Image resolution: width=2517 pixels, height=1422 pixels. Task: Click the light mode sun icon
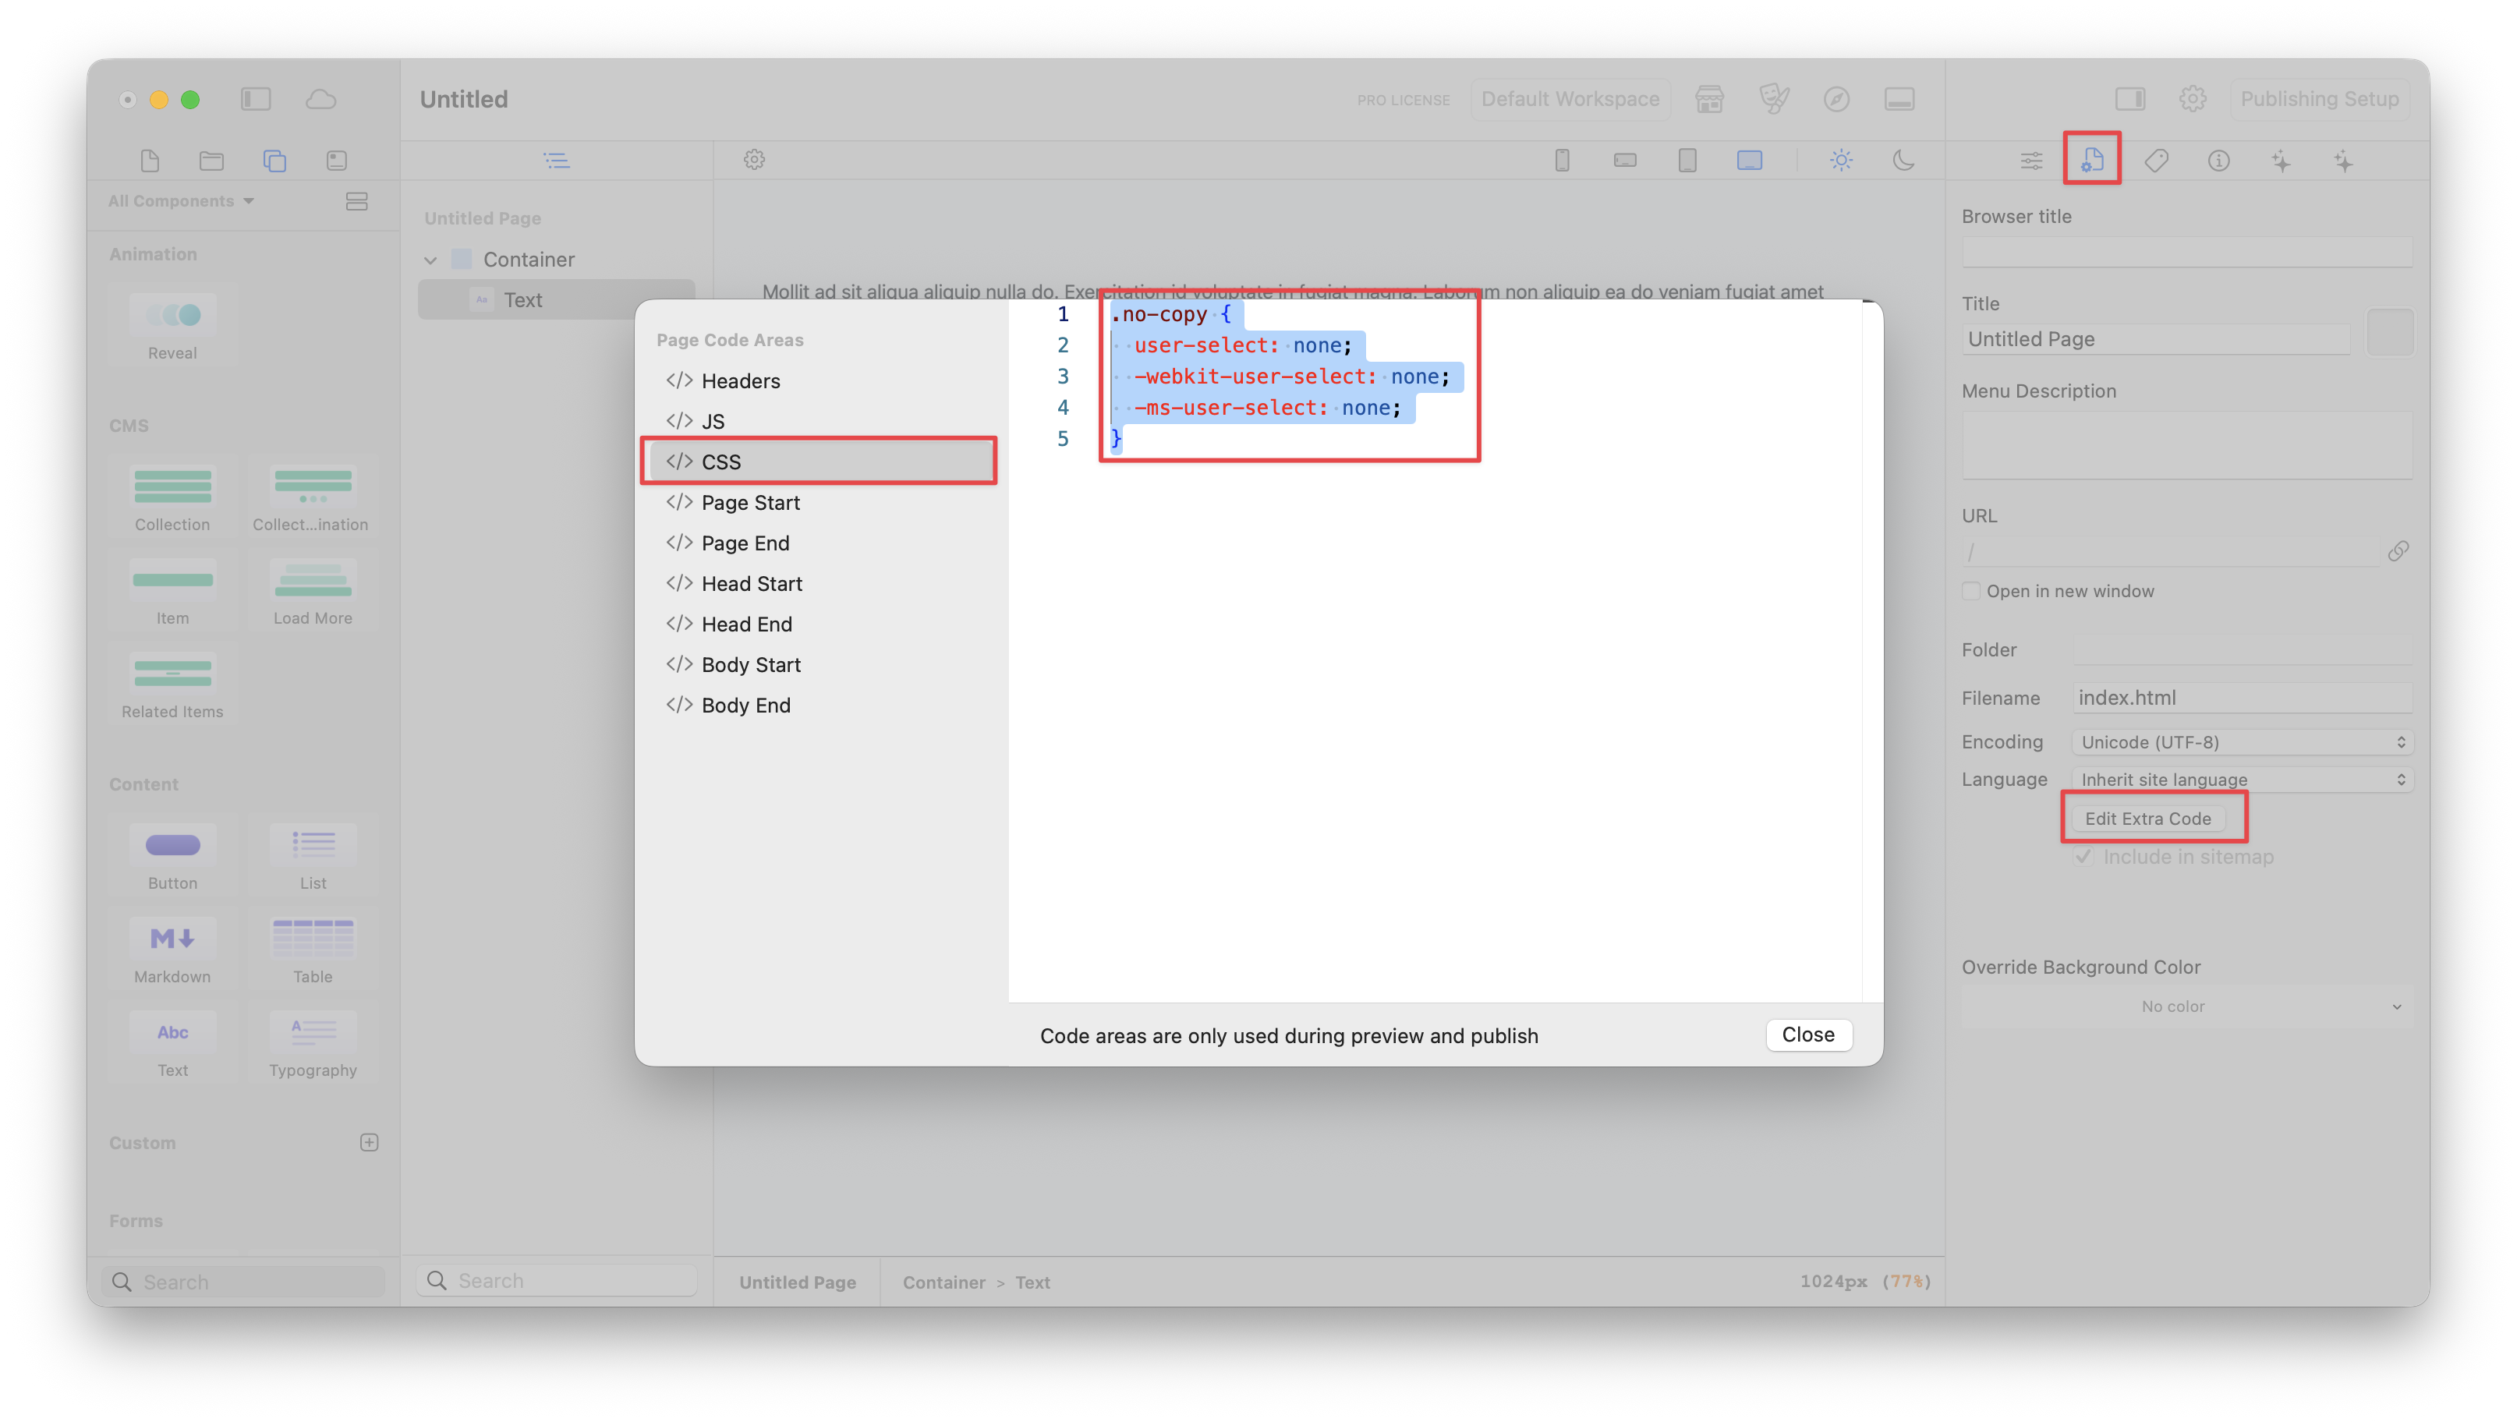click(x=1841, y=160)
